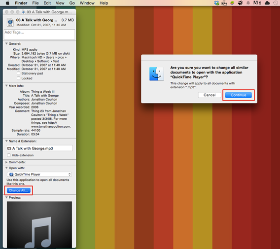Open the View menu
Image resolution: width=280 pixels, height=249 pixels.
pyautogui.click(x=60, y=3)
